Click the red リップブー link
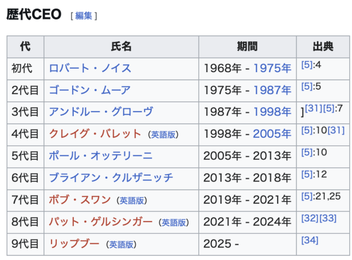This screenshot has width=352, height=260. click(x=74, y=244)
